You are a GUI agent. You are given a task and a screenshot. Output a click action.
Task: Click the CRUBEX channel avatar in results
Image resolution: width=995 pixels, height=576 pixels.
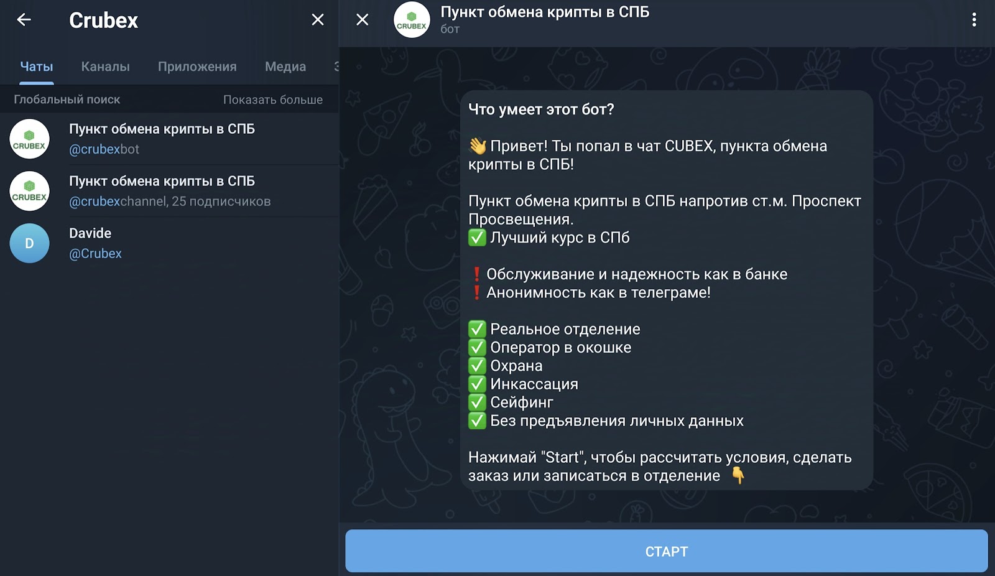29,191
